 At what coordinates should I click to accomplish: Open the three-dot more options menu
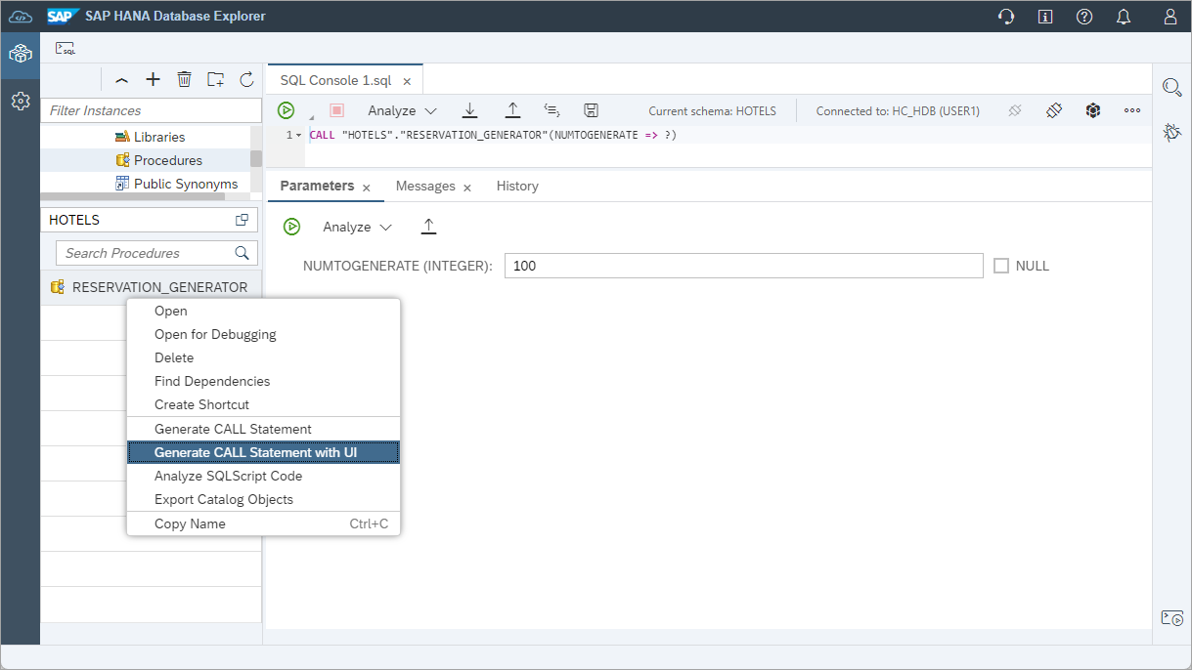point(1132,110)
